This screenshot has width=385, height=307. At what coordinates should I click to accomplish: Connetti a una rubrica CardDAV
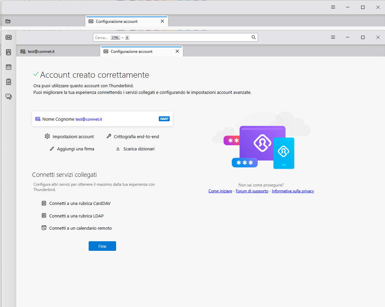80,204
